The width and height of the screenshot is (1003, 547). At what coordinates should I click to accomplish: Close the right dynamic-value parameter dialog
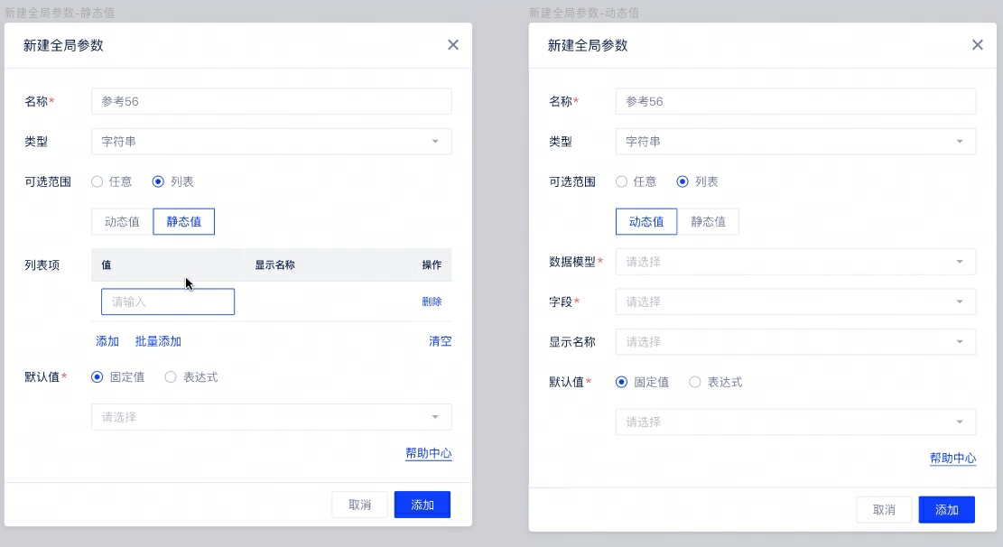977,45
